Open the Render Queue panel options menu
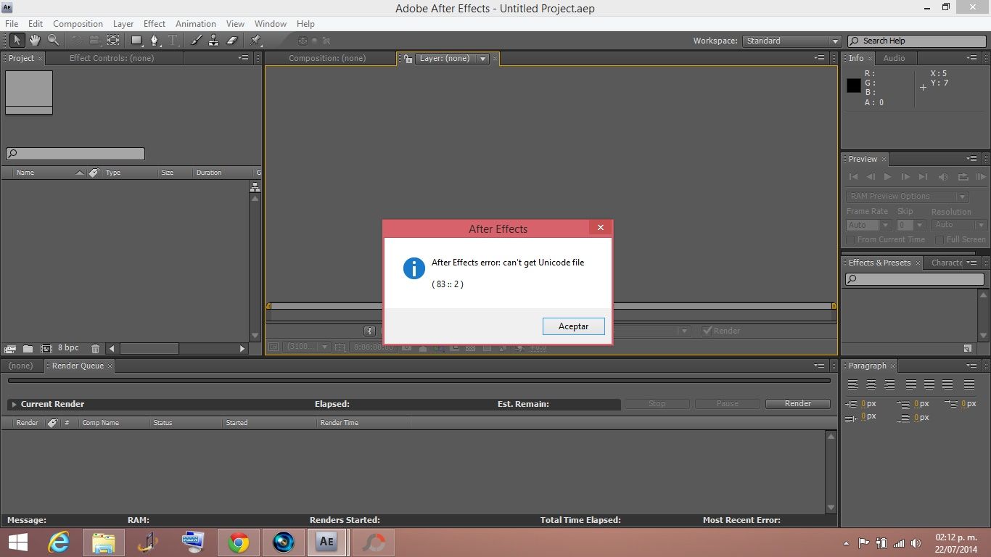Screen dimensions: 991x557 coord(819,366)
